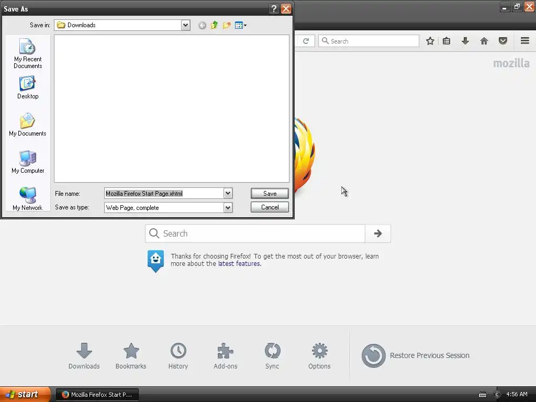Open Sync from start page launcher
536x402 pixels.
[272, 356]
